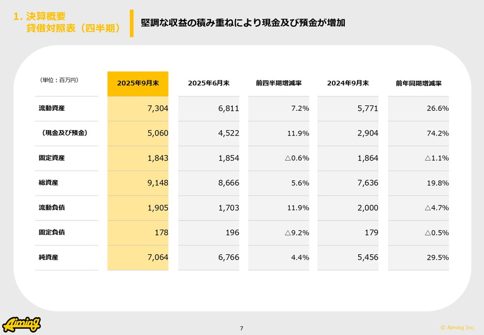
Task: Click the slide title 決算概要 貸借対照表（四半期）
Action: point(67,23)
